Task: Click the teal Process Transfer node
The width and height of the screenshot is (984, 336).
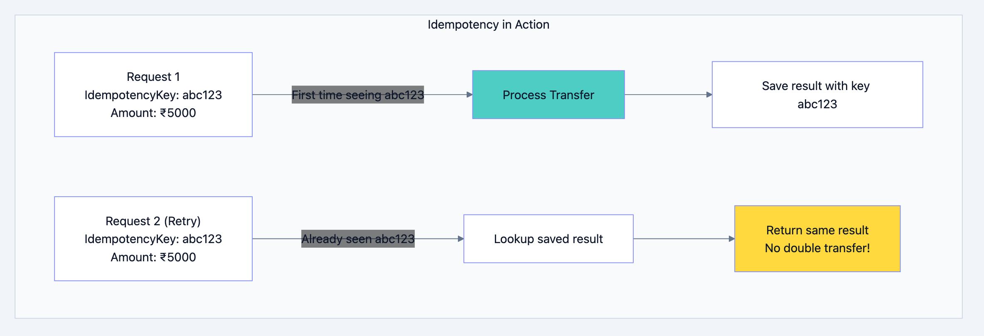Action: pyautogui.click(x=548, y=95)
